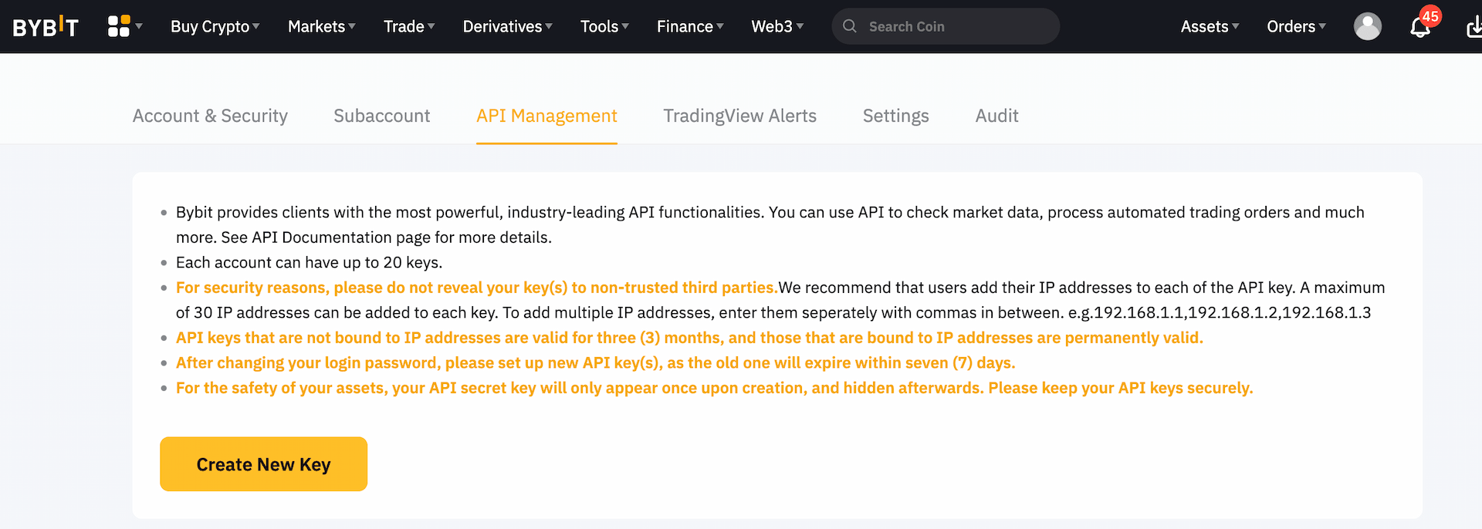Go to the Audit tab
This screenshot has height=529, width=1482.
(x=996, y=116)
